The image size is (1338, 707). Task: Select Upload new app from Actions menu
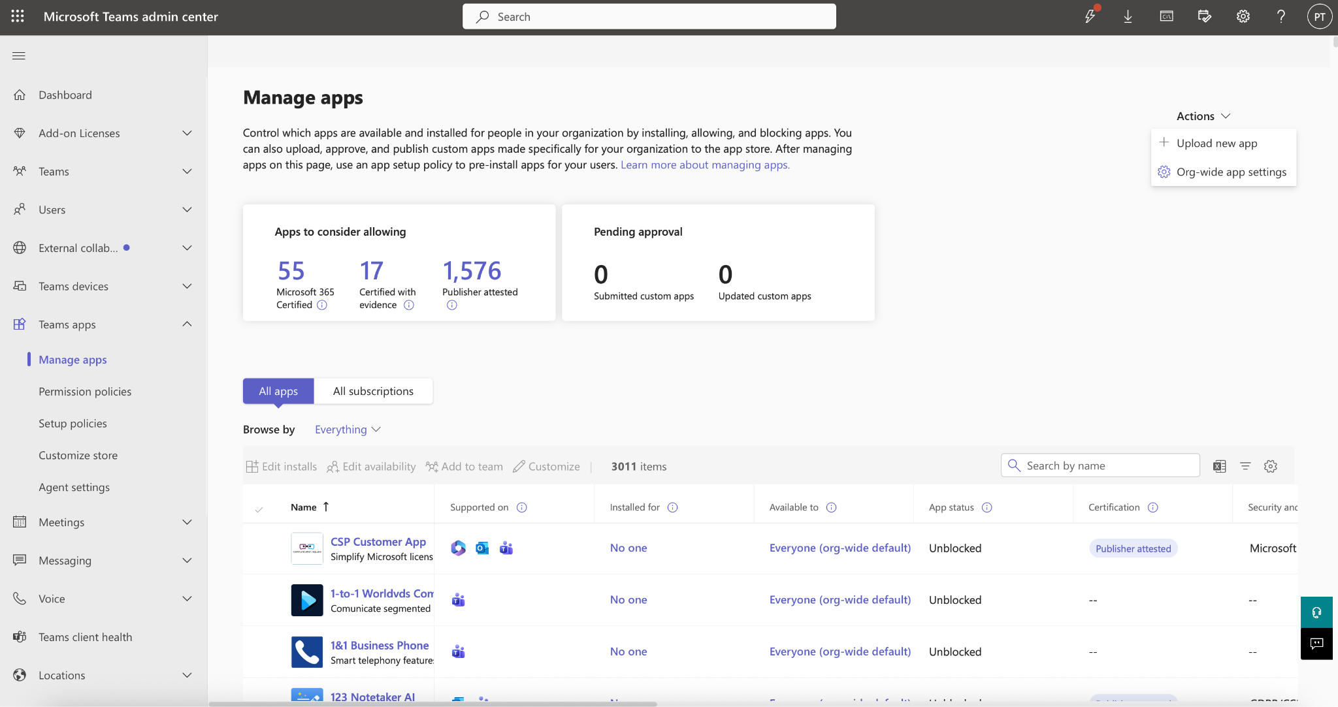(1223, 143)
